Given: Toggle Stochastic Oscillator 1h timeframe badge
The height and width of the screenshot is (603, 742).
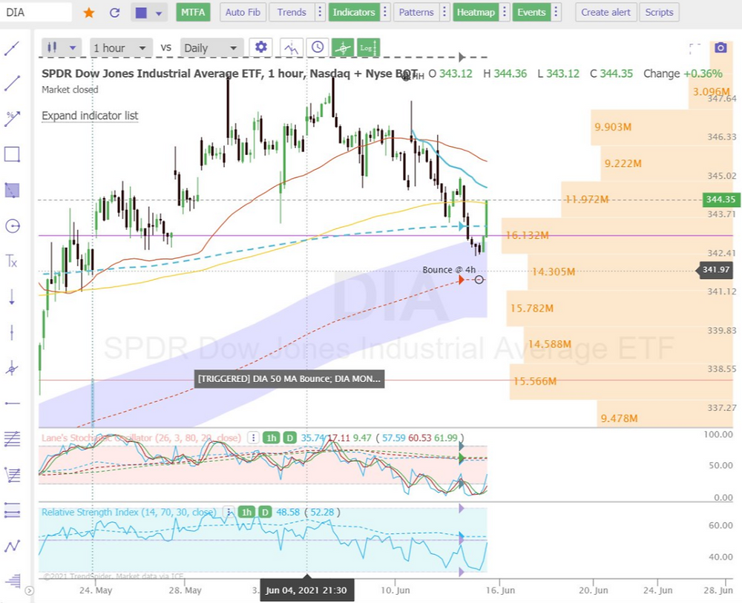Looking at the screenshot, I should (271, 438).
